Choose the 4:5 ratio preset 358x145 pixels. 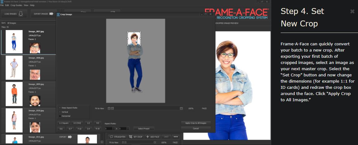[98, 123]
